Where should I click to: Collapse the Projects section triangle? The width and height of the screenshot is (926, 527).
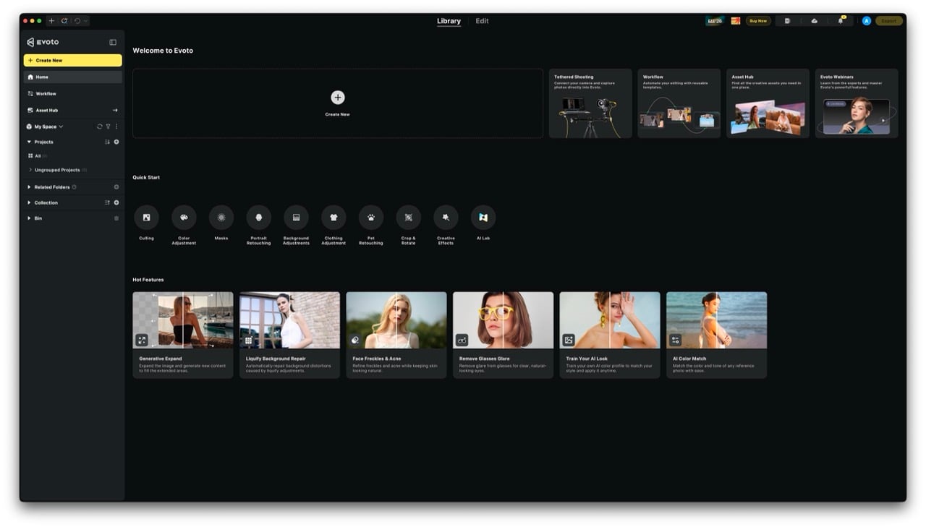pos(29,142)
